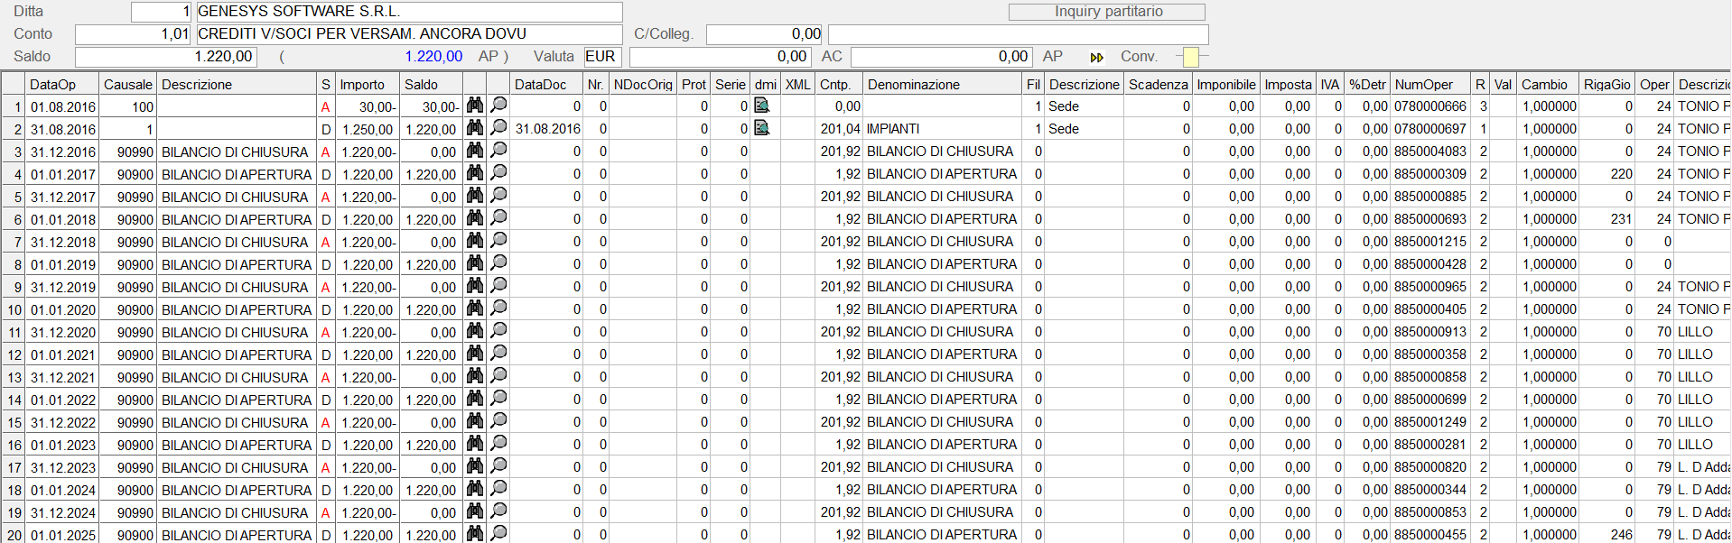Click binoculars icon in row 1
Image resolution: width=1732 pixels, height=543 pixels.
coord(475,106)
